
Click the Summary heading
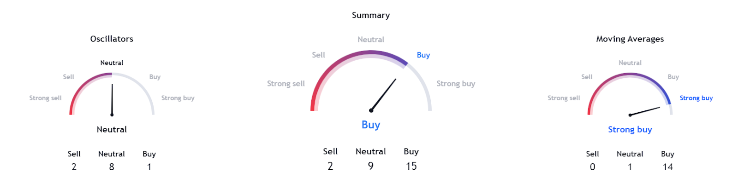[371, 15]
